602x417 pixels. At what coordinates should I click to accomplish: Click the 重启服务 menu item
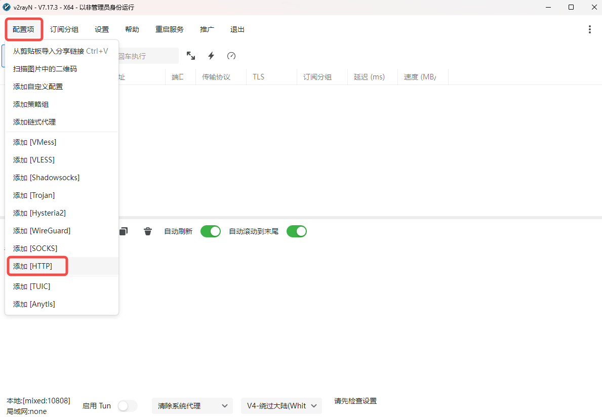pyautogui.click(x=169, y=29)
